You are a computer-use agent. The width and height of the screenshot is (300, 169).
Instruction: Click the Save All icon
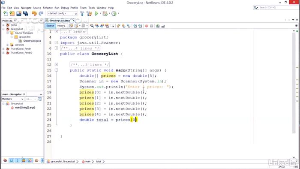pos(25,13)
